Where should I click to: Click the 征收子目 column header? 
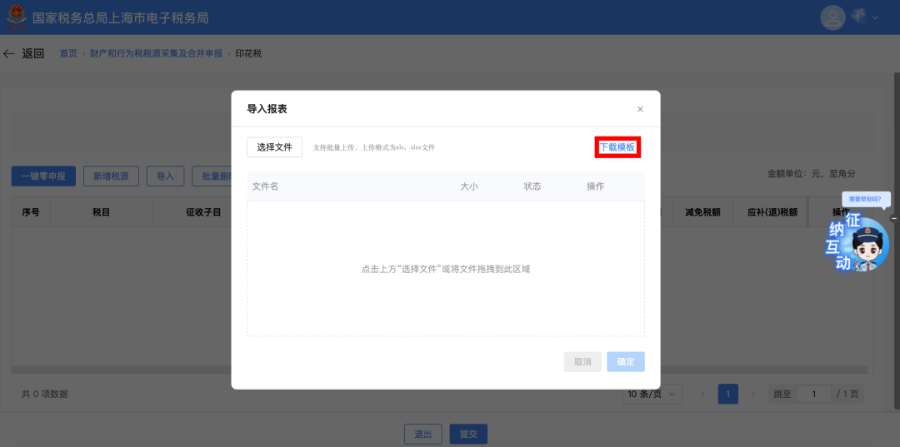(204, 212)
